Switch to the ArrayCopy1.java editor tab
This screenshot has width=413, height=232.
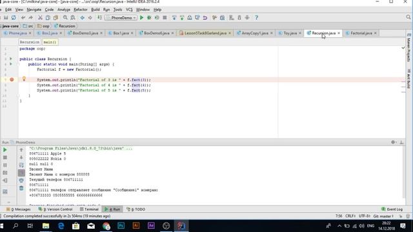click(x=255, y=33)
